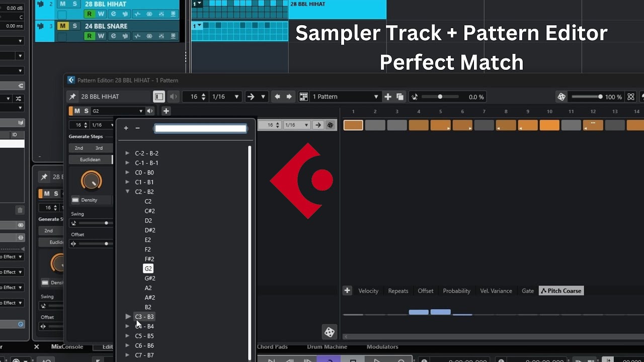Open the Vel. Variance parameter tab

point(496,291)
